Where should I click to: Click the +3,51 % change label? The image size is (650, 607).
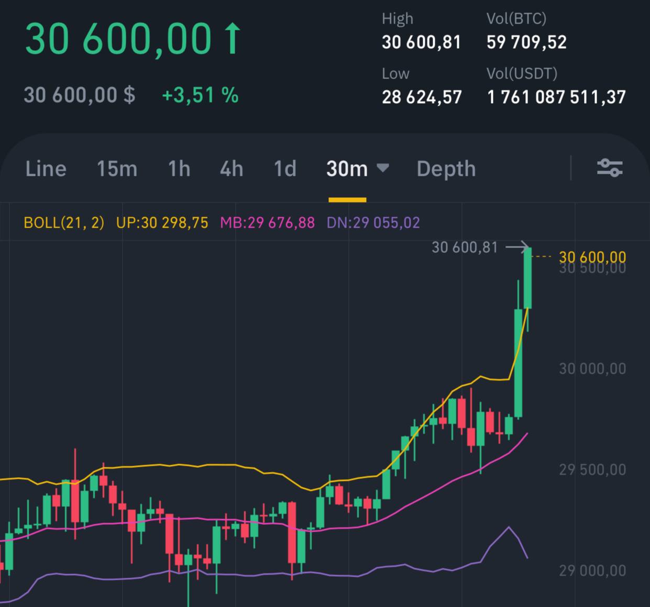click(200, 95)
